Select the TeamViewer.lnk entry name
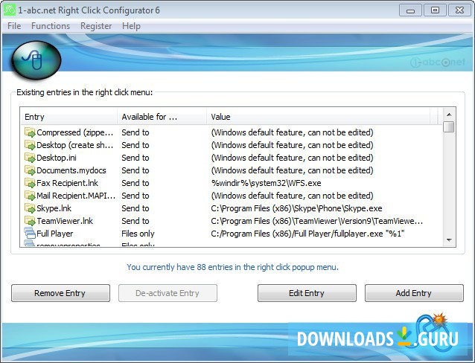The width and height of the screenshot is (475, 363). [x=65, y=221]
